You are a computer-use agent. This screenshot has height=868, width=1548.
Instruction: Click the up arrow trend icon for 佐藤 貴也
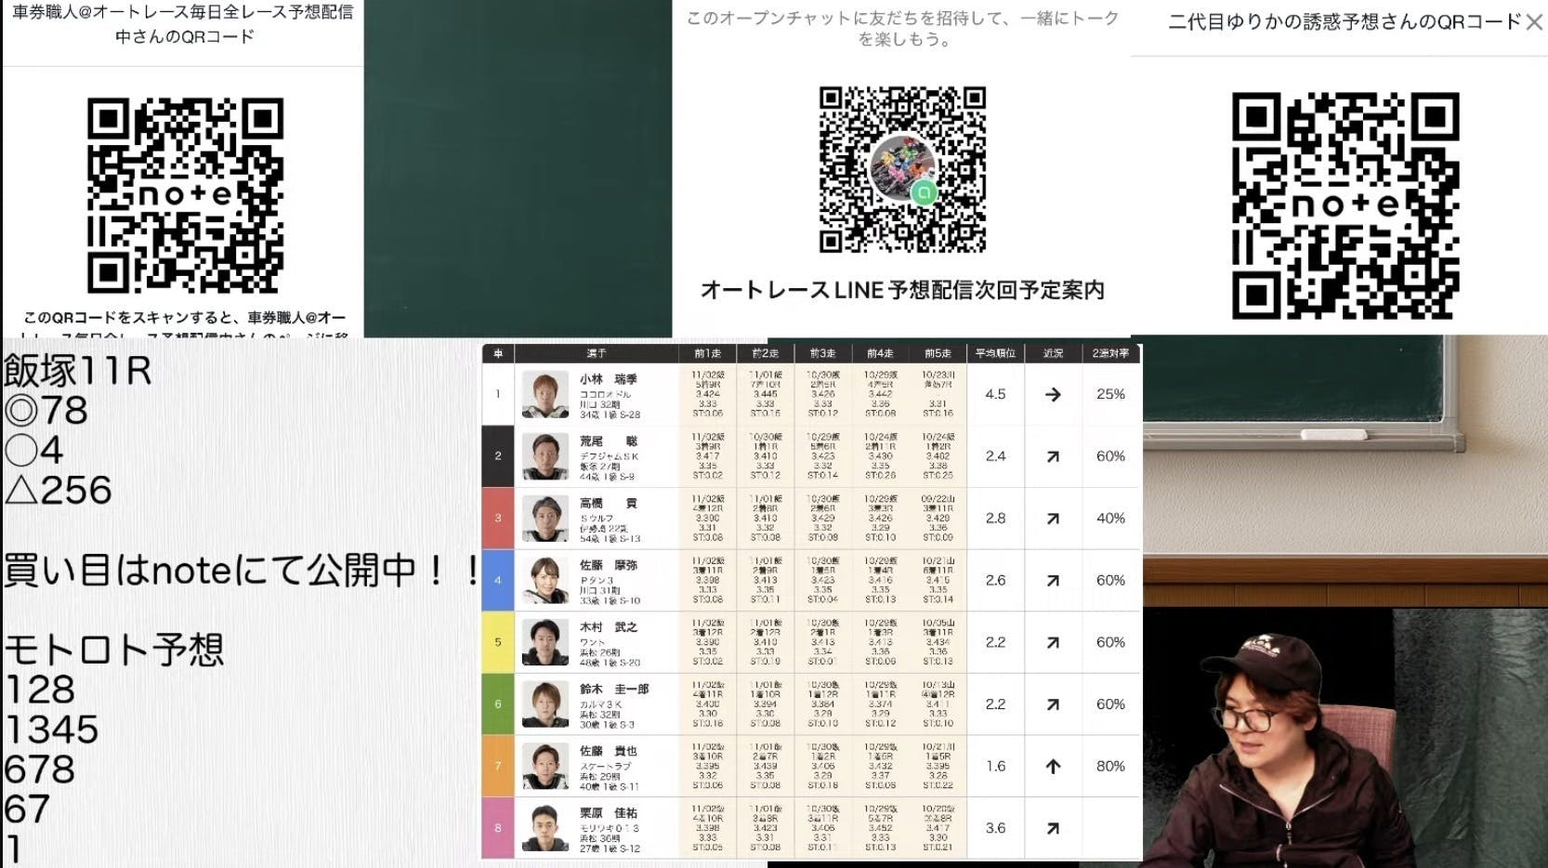(x=1052, y=767)
